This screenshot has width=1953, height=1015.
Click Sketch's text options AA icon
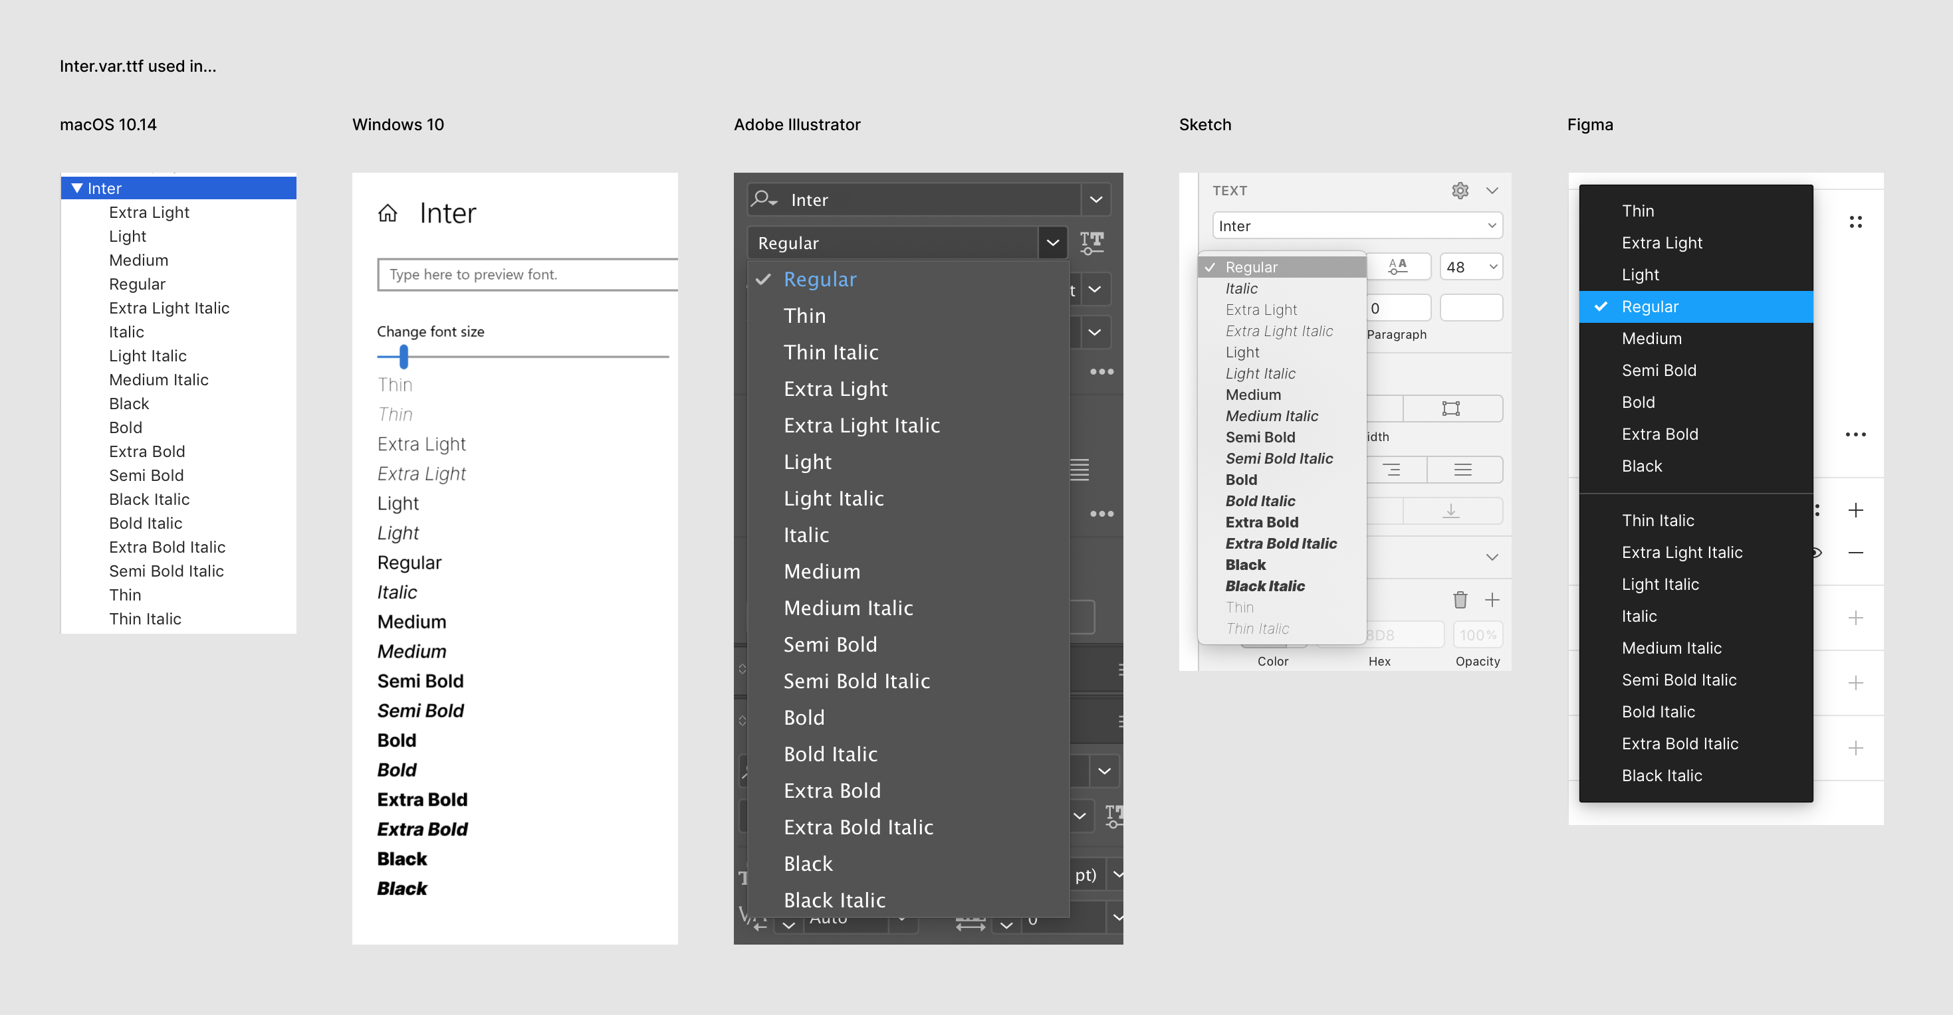tap(1397, 266)
